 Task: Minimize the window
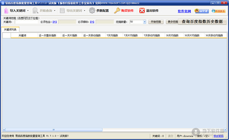click(x=213, y=3)
